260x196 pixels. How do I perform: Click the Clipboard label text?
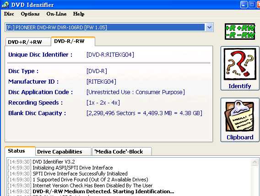point(240,137)
